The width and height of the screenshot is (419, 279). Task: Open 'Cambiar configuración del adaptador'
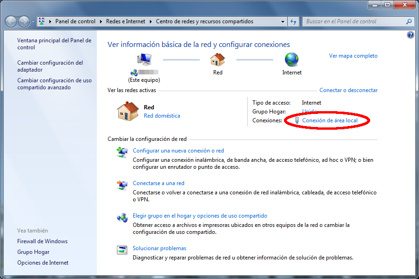click(50, 66)
